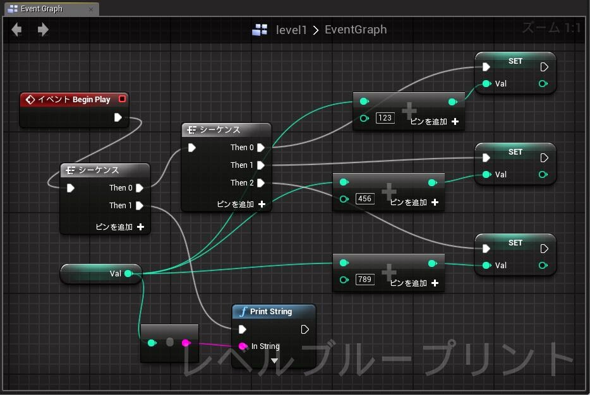
Task: Click the red delegate pin on Begin Play
Action: click(123, 99)
